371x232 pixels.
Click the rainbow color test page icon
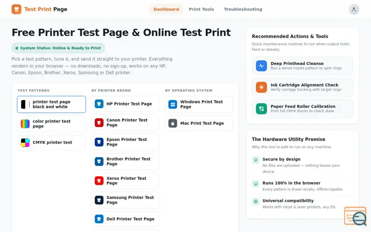[x=25, y=123]
